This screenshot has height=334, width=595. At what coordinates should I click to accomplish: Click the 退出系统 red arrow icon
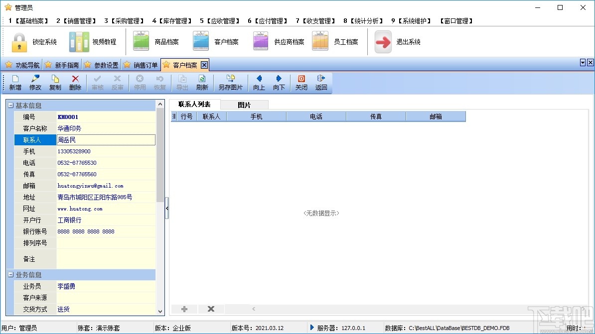point(383,42)
